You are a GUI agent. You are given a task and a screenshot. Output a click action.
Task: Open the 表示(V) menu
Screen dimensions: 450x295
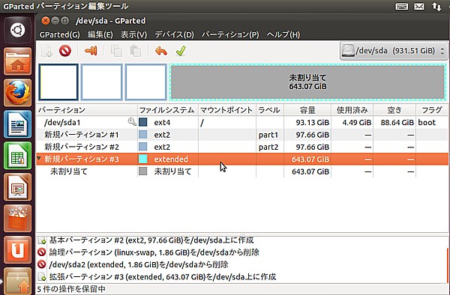pyautogui.click(x=133, y=34)
